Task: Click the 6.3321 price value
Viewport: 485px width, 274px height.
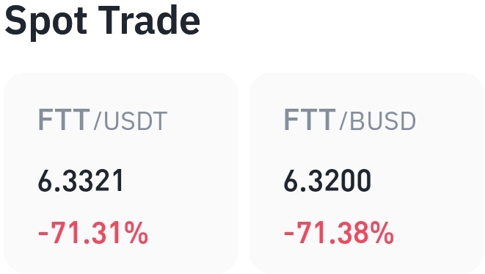Action: [x=81, y=181]
